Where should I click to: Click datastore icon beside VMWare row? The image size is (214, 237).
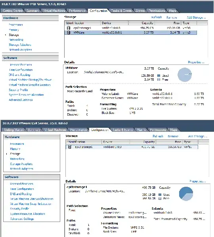tap(69, 32)
